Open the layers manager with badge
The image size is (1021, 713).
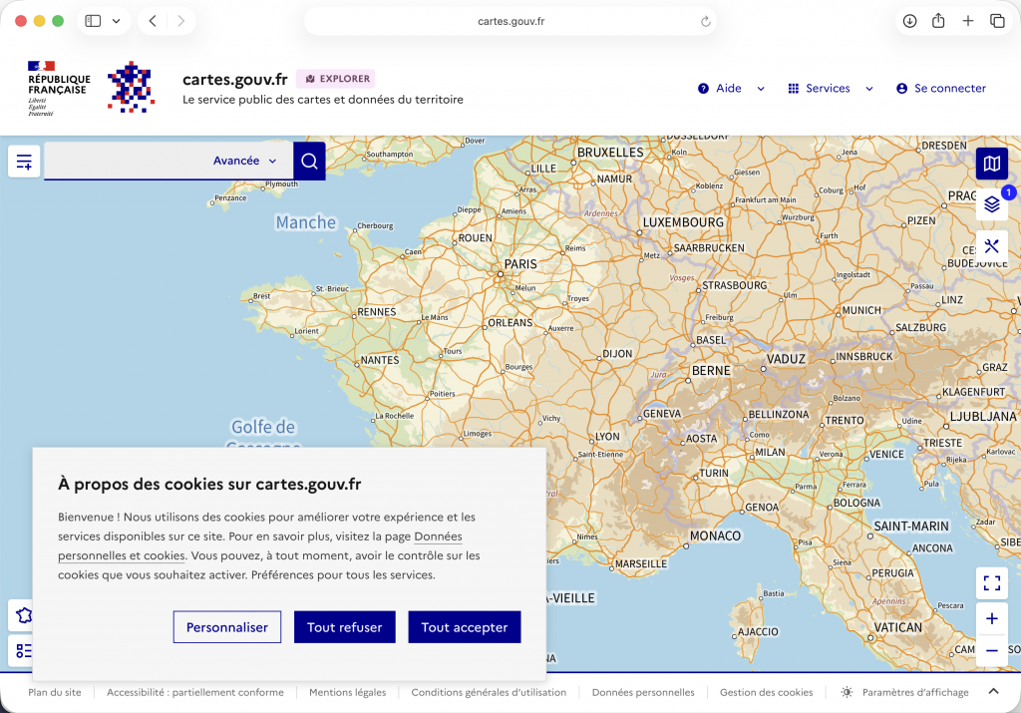click(991, 204)
